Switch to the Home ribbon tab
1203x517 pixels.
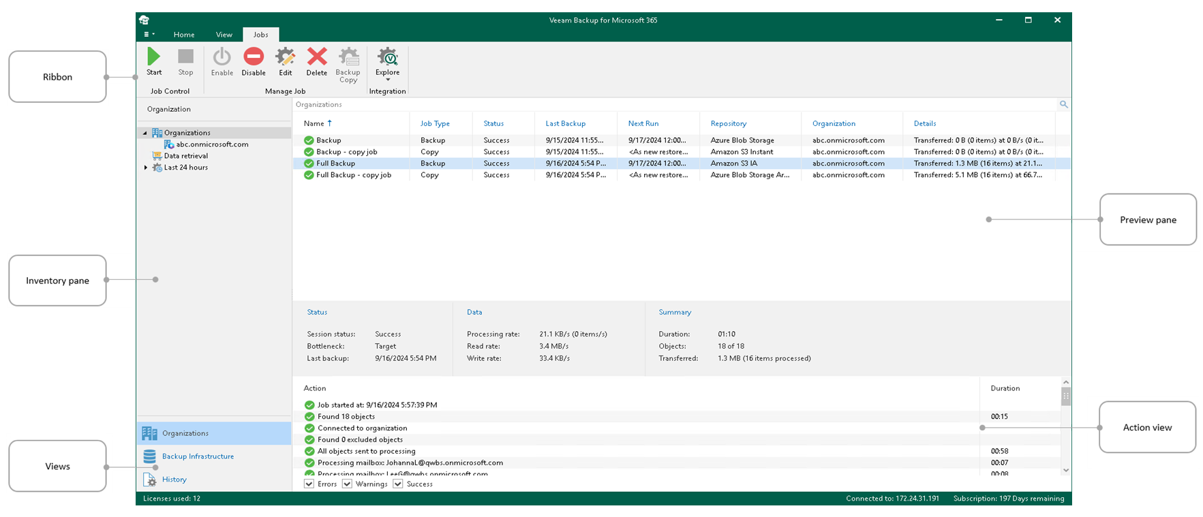pos(184,35)
